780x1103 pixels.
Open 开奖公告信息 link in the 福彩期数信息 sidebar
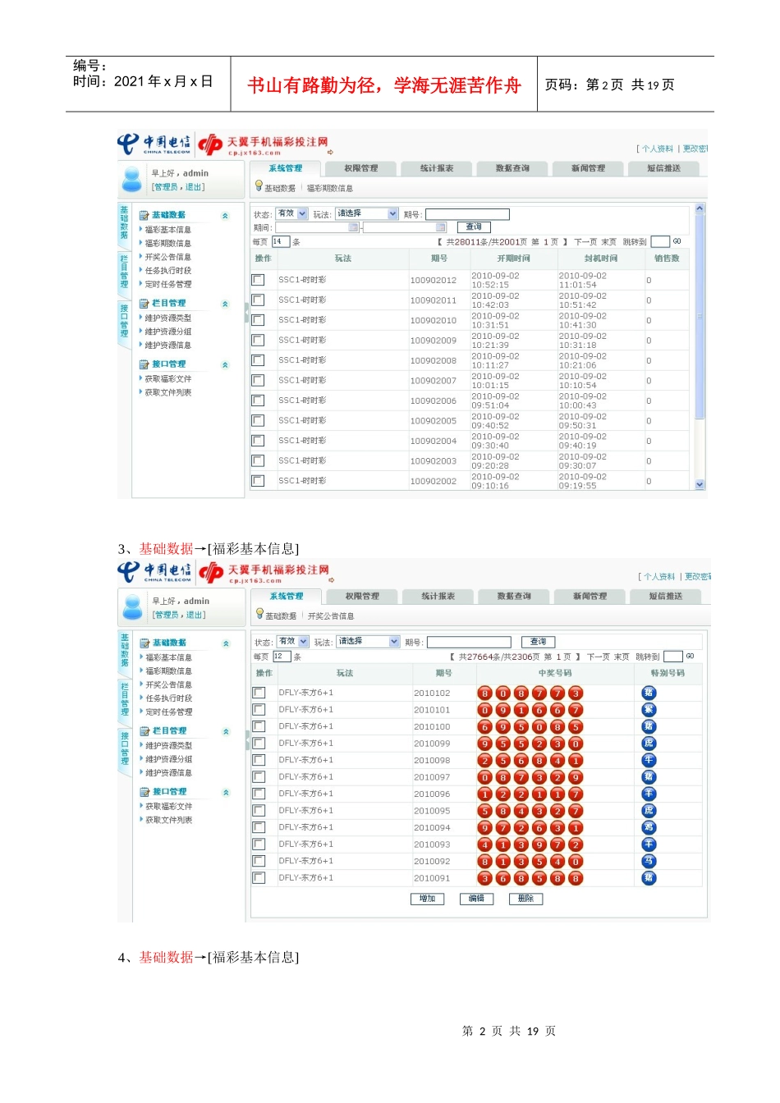(168, 257)
